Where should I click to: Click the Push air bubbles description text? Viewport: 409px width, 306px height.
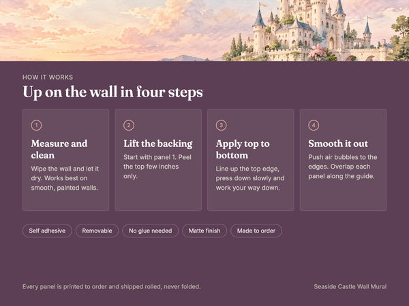343,167
